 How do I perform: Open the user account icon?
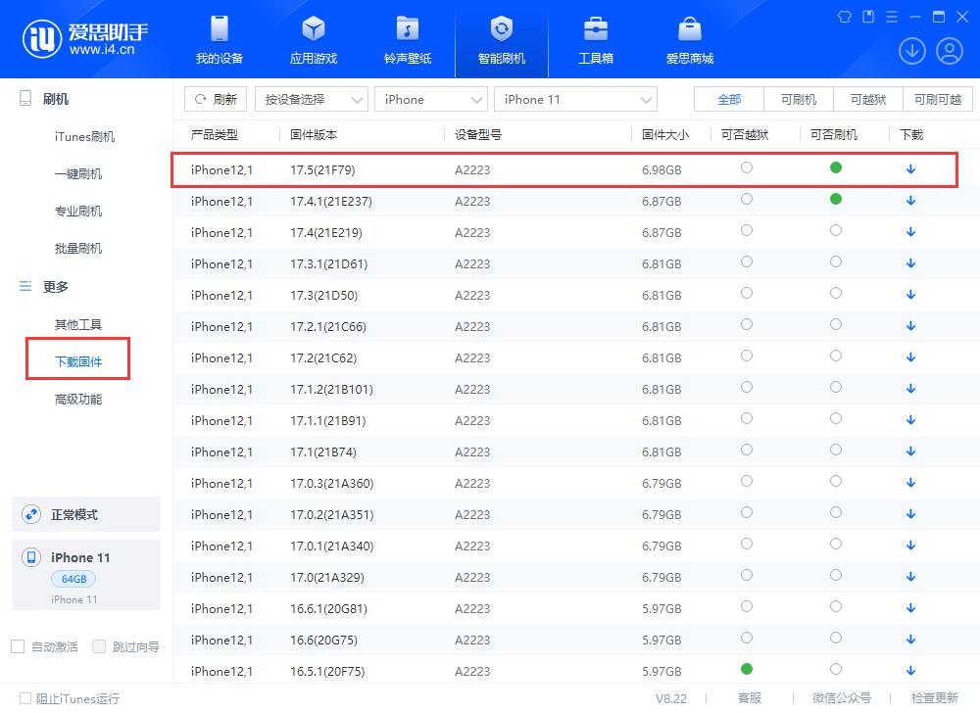[x=947, y=50]
